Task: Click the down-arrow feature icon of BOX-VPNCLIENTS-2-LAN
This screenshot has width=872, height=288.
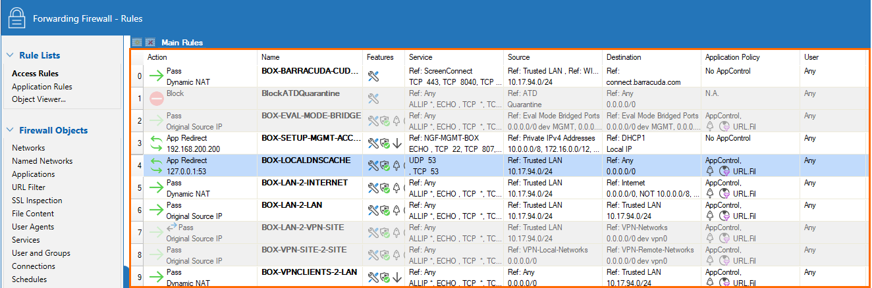Action: [397, 277]
